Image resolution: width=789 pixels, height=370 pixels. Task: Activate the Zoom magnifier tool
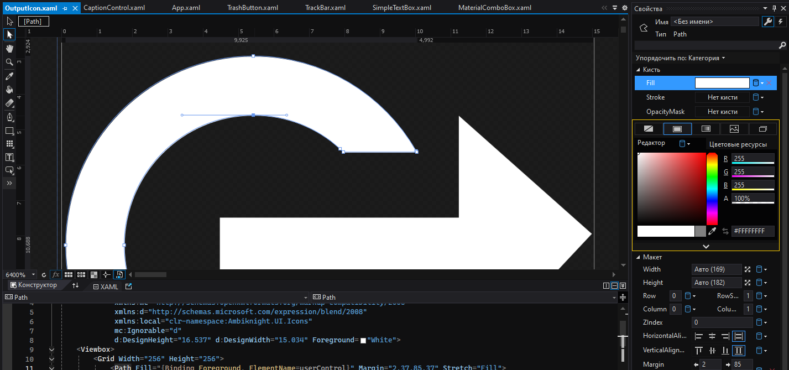(9, 62)
